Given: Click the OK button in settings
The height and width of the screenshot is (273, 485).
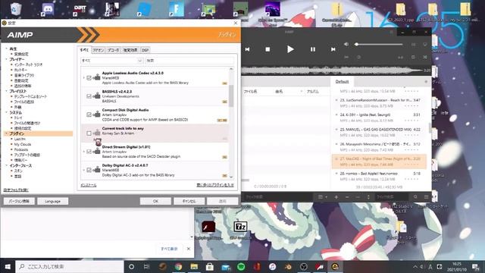Looking at the screenshot, I should (155, 201).
